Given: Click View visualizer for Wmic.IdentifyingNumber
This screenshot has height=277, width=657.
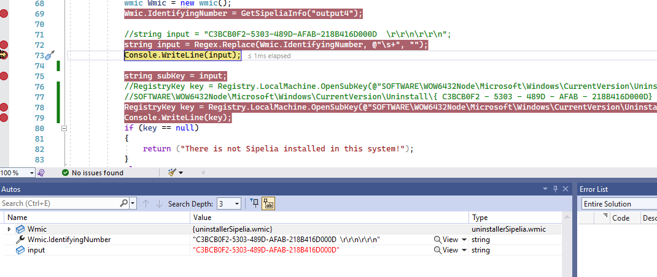Looking at the screenshot, I should pos(446,240).
